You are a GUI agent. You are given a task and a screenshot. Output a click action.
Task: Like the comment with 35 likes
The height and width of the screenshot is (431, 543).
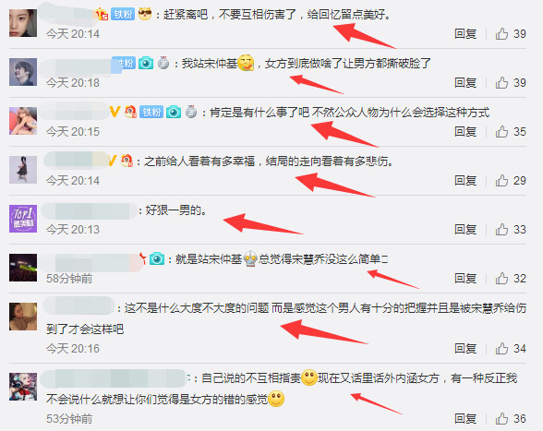pos(501,131)
